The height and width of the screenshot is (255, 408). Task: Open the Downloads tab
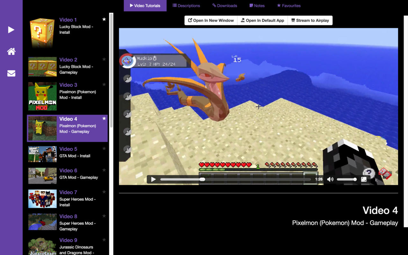(x=225, y=6)
